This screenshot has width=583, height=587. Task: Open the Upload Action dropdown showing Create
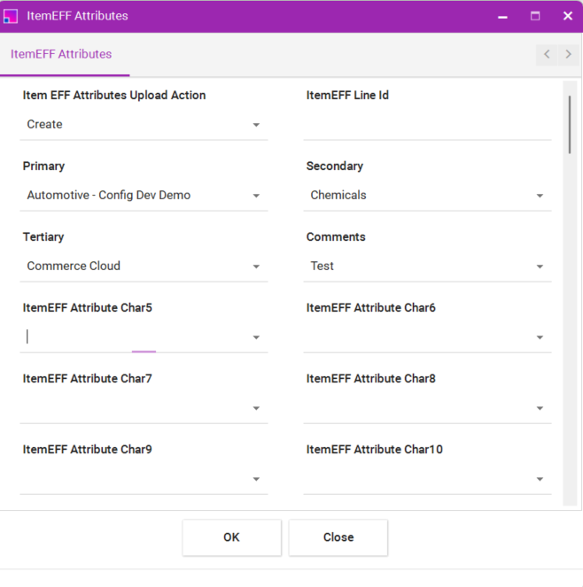coord(256,125)
